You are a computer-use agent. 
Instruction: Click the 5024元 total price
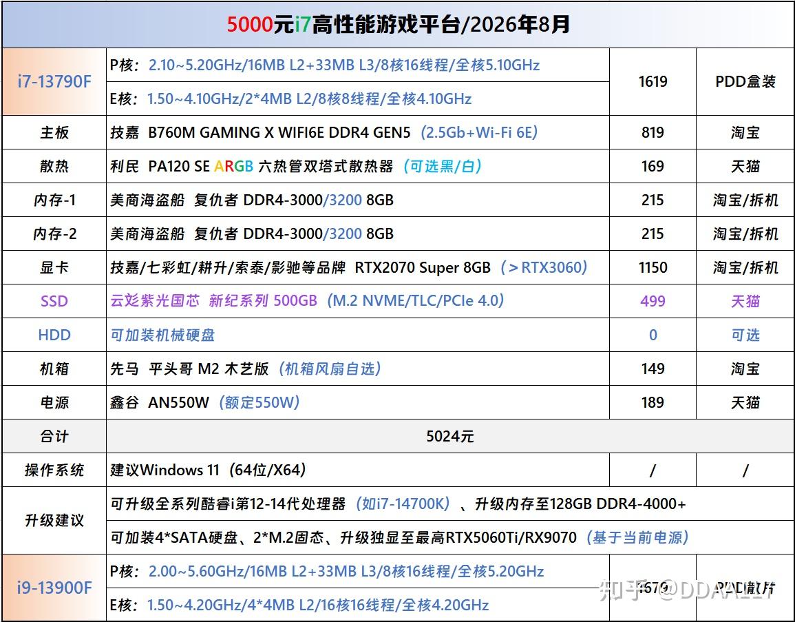(449, 436)
